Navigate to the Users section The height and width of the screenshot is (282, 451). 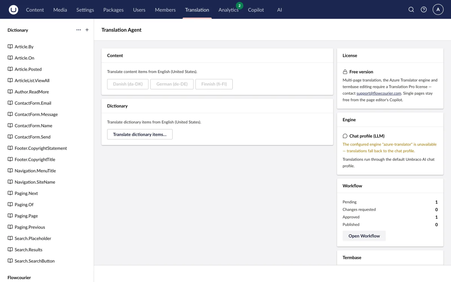click(139, 10)
